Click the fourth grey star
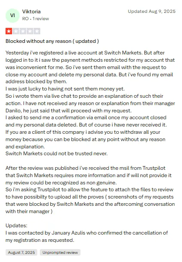This screenshot has height=262, width=182. (x=30, y=31)
